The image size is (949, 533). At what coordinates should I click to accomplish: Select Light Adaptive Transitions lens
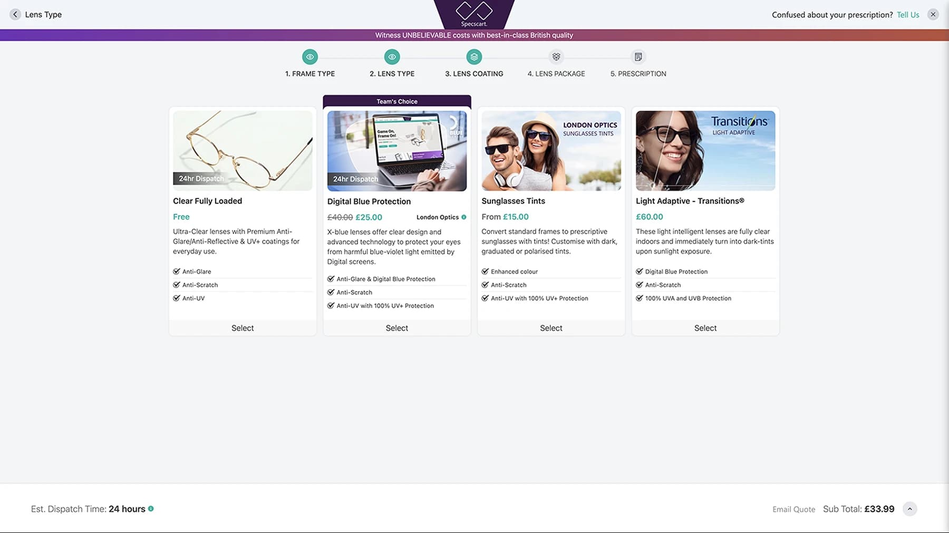tap(705, 328)
